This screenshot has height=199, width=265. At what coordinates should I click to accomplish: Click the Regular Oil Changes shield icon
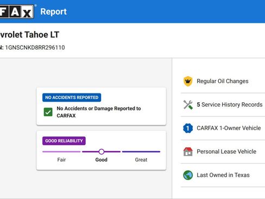(x=188, y=81)
